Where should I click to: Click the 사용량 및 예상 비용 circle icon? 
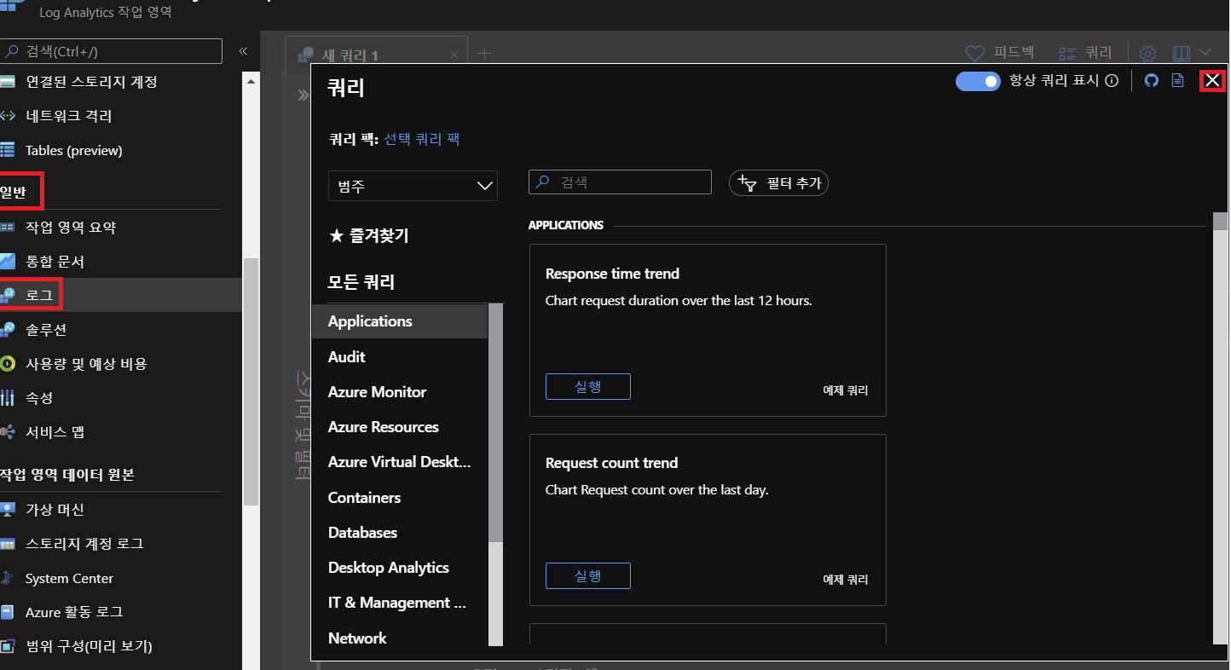coord(8,364)
